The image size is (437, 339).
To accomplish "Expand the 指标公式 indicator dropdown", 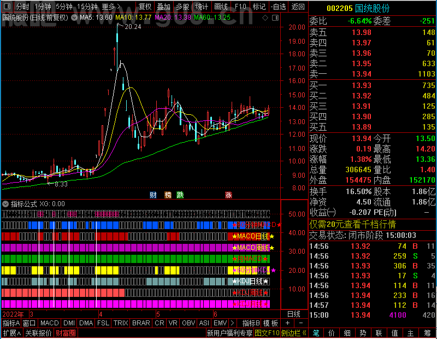I will click(x=5, y=204).
